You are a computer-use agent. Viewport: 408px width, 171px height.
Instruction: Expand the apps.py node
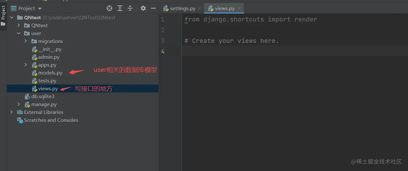26,65
